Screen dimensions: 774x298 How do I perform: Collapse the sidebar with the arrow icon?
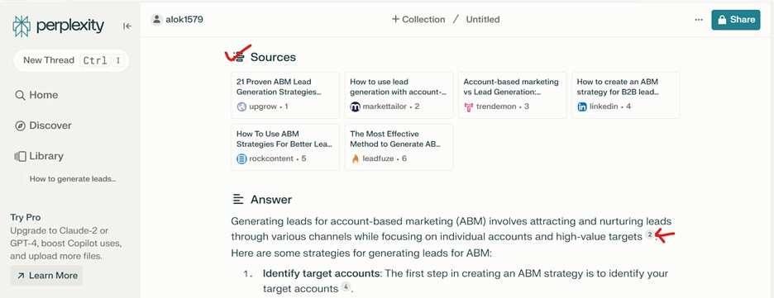pos(127,26)
